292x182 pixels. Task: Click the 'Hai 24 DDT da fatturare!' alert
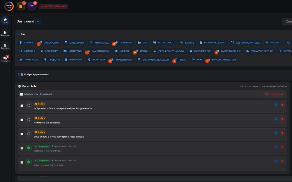point(53,6)
